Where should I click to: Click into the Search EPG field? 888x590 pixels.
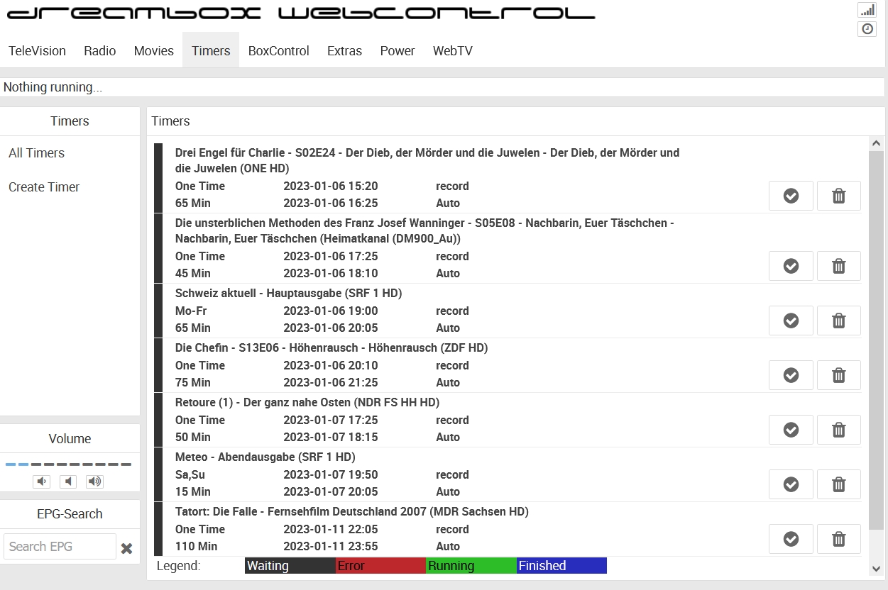pyautogui.click(x=60, y=547)
